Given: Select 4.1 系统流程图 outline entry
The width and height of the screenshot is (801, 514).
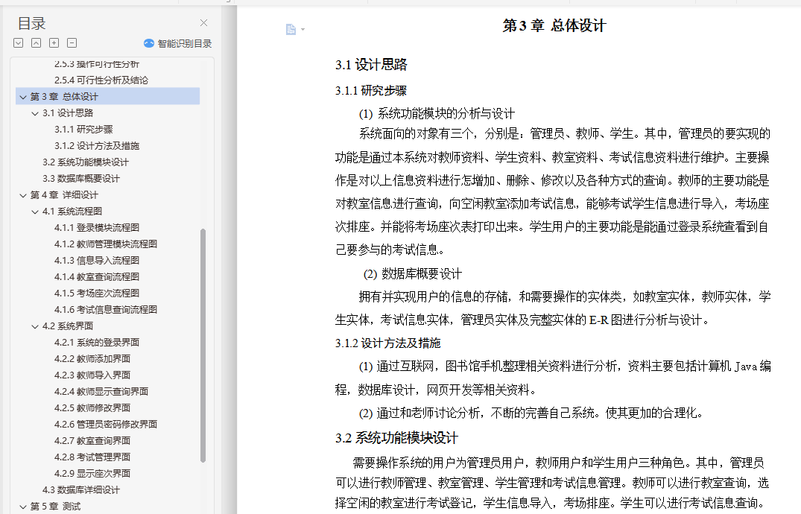Looking at the screenshot, I should tap(72, 211).
